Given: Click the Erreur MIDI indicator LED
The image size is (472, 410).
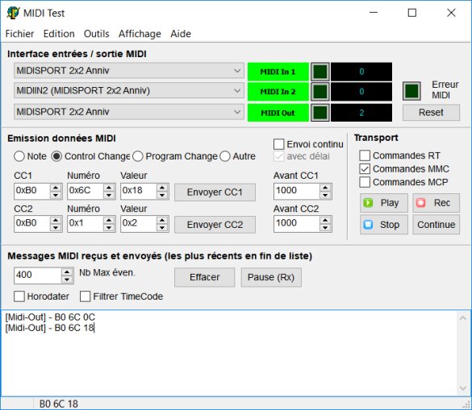Looking at the screenshot, I should (x=411, y=91).
